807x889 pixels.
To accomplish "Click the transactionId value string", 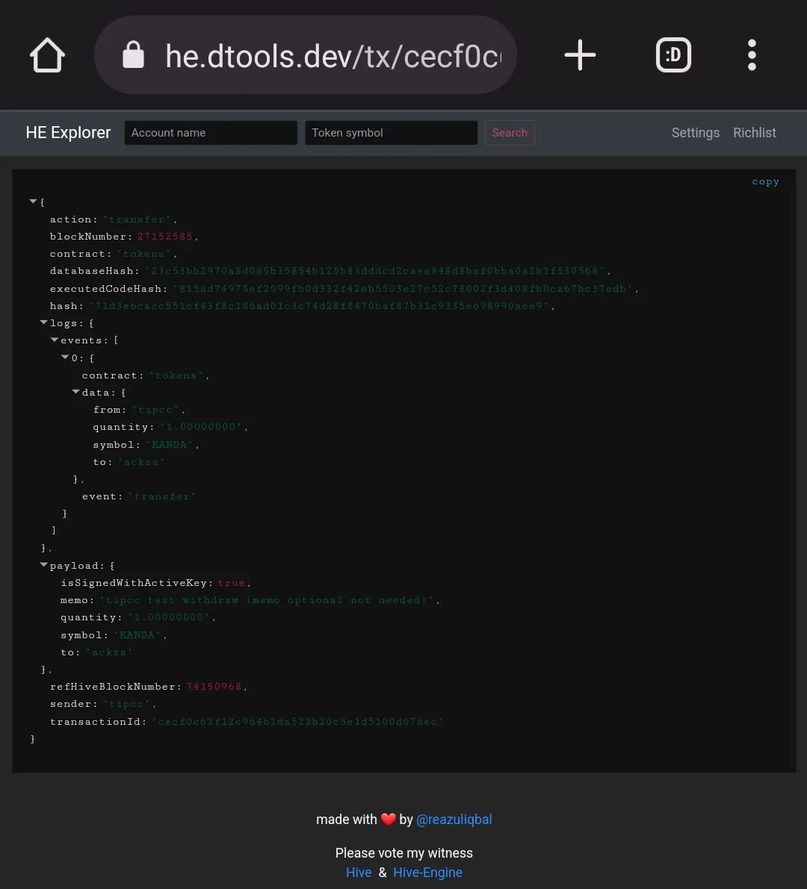I will [x=298, y=722].
